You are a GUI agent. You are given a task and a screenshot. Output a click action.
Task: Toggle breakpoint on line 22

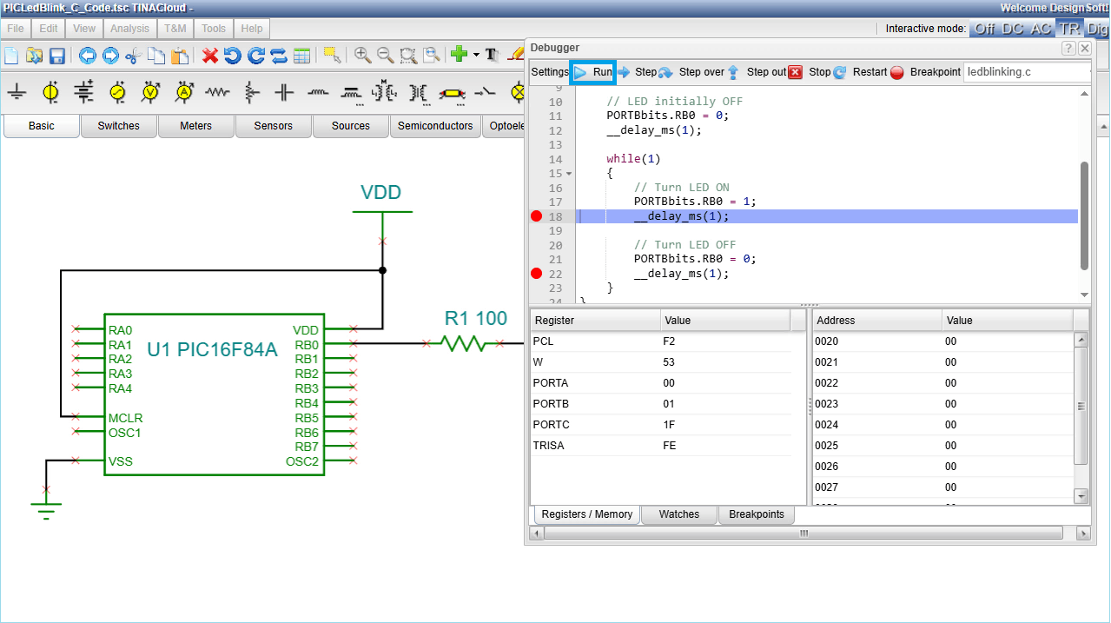pos(536,274)
